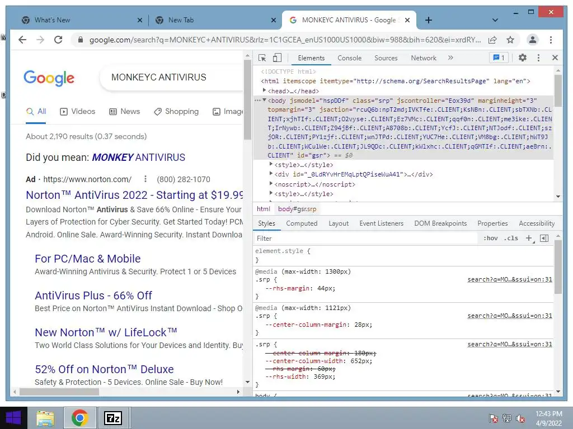Open the AntiVirus Plus - 66% Off link

pos(93,295)
